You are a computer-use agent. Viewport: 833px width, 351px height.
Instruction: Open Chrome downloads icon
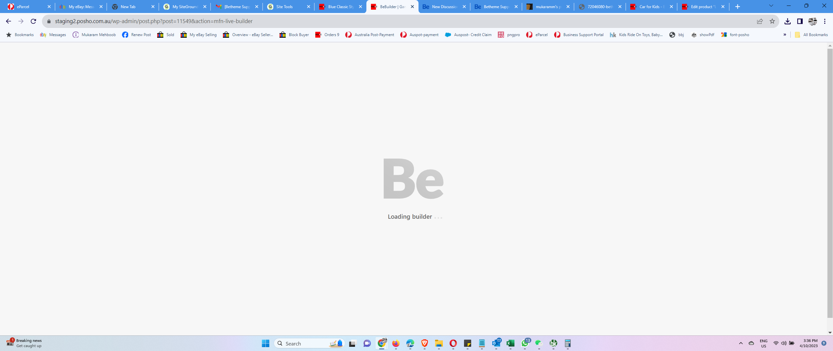click(x=787, y=21)
